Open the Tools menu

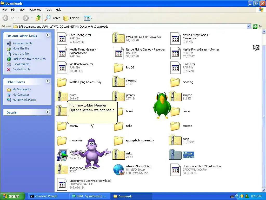coord(49,10)
